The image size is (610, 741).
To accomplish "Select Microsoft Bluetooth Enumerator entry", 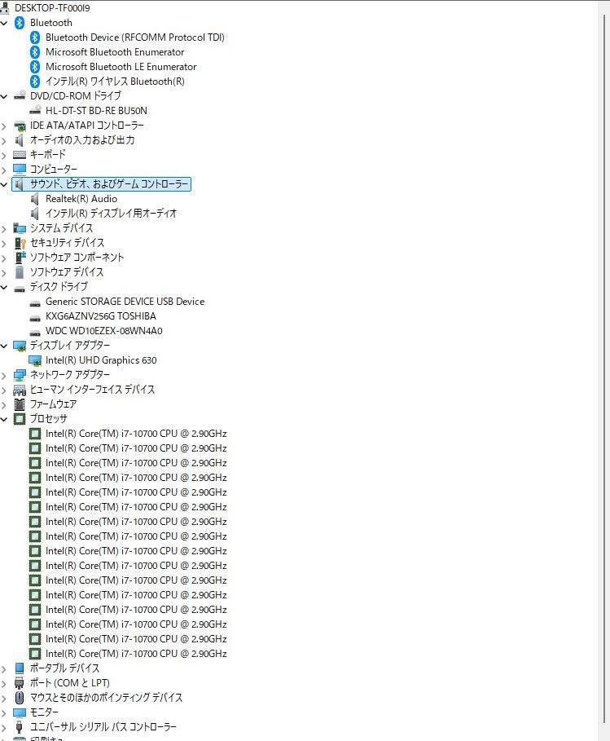I will point(115,52).
